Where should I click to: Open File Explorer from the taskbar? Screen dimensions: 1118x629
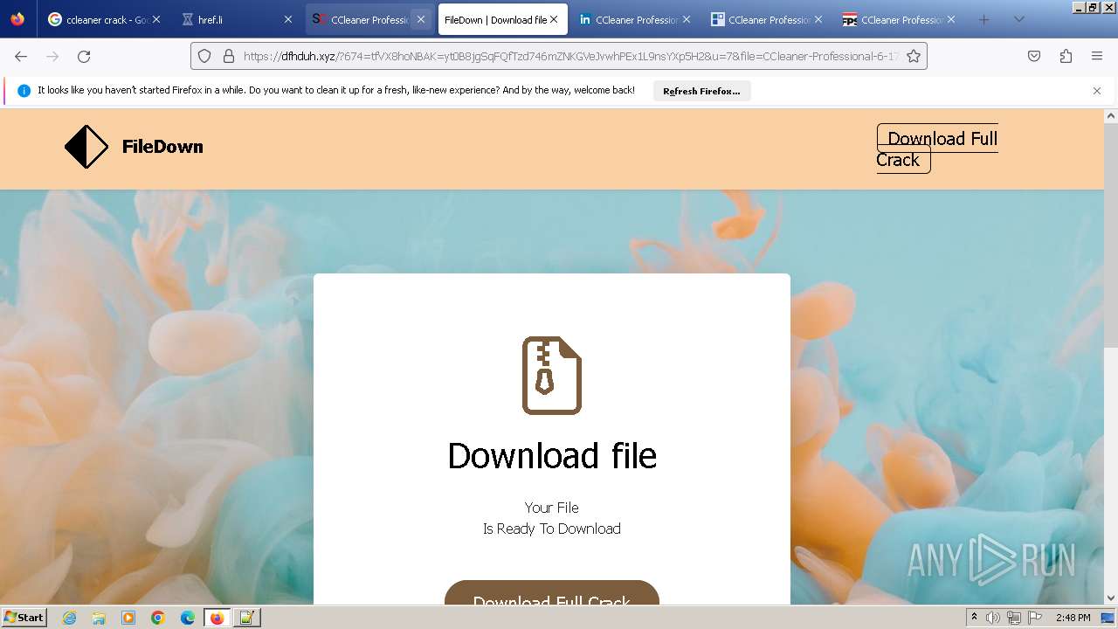point(99,618)
